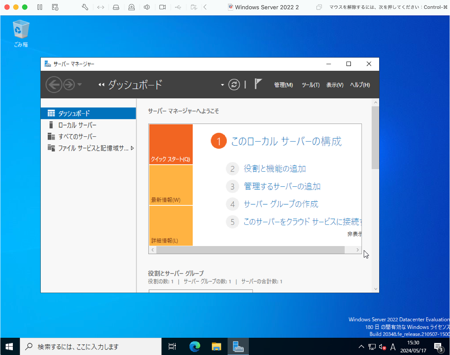Click the ファイル サービス sidebar icon
This screenshot has width=450, height=355.
(x=51, y=148)
